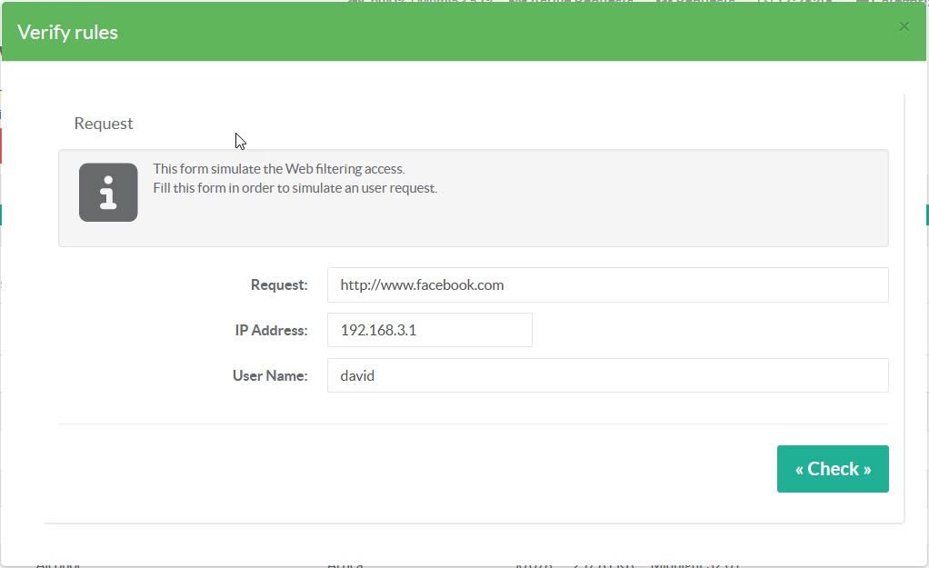Close the Verify rules dialog
Image resolution: width=929 pixels, height=568 pixels.
pos(904,26)
